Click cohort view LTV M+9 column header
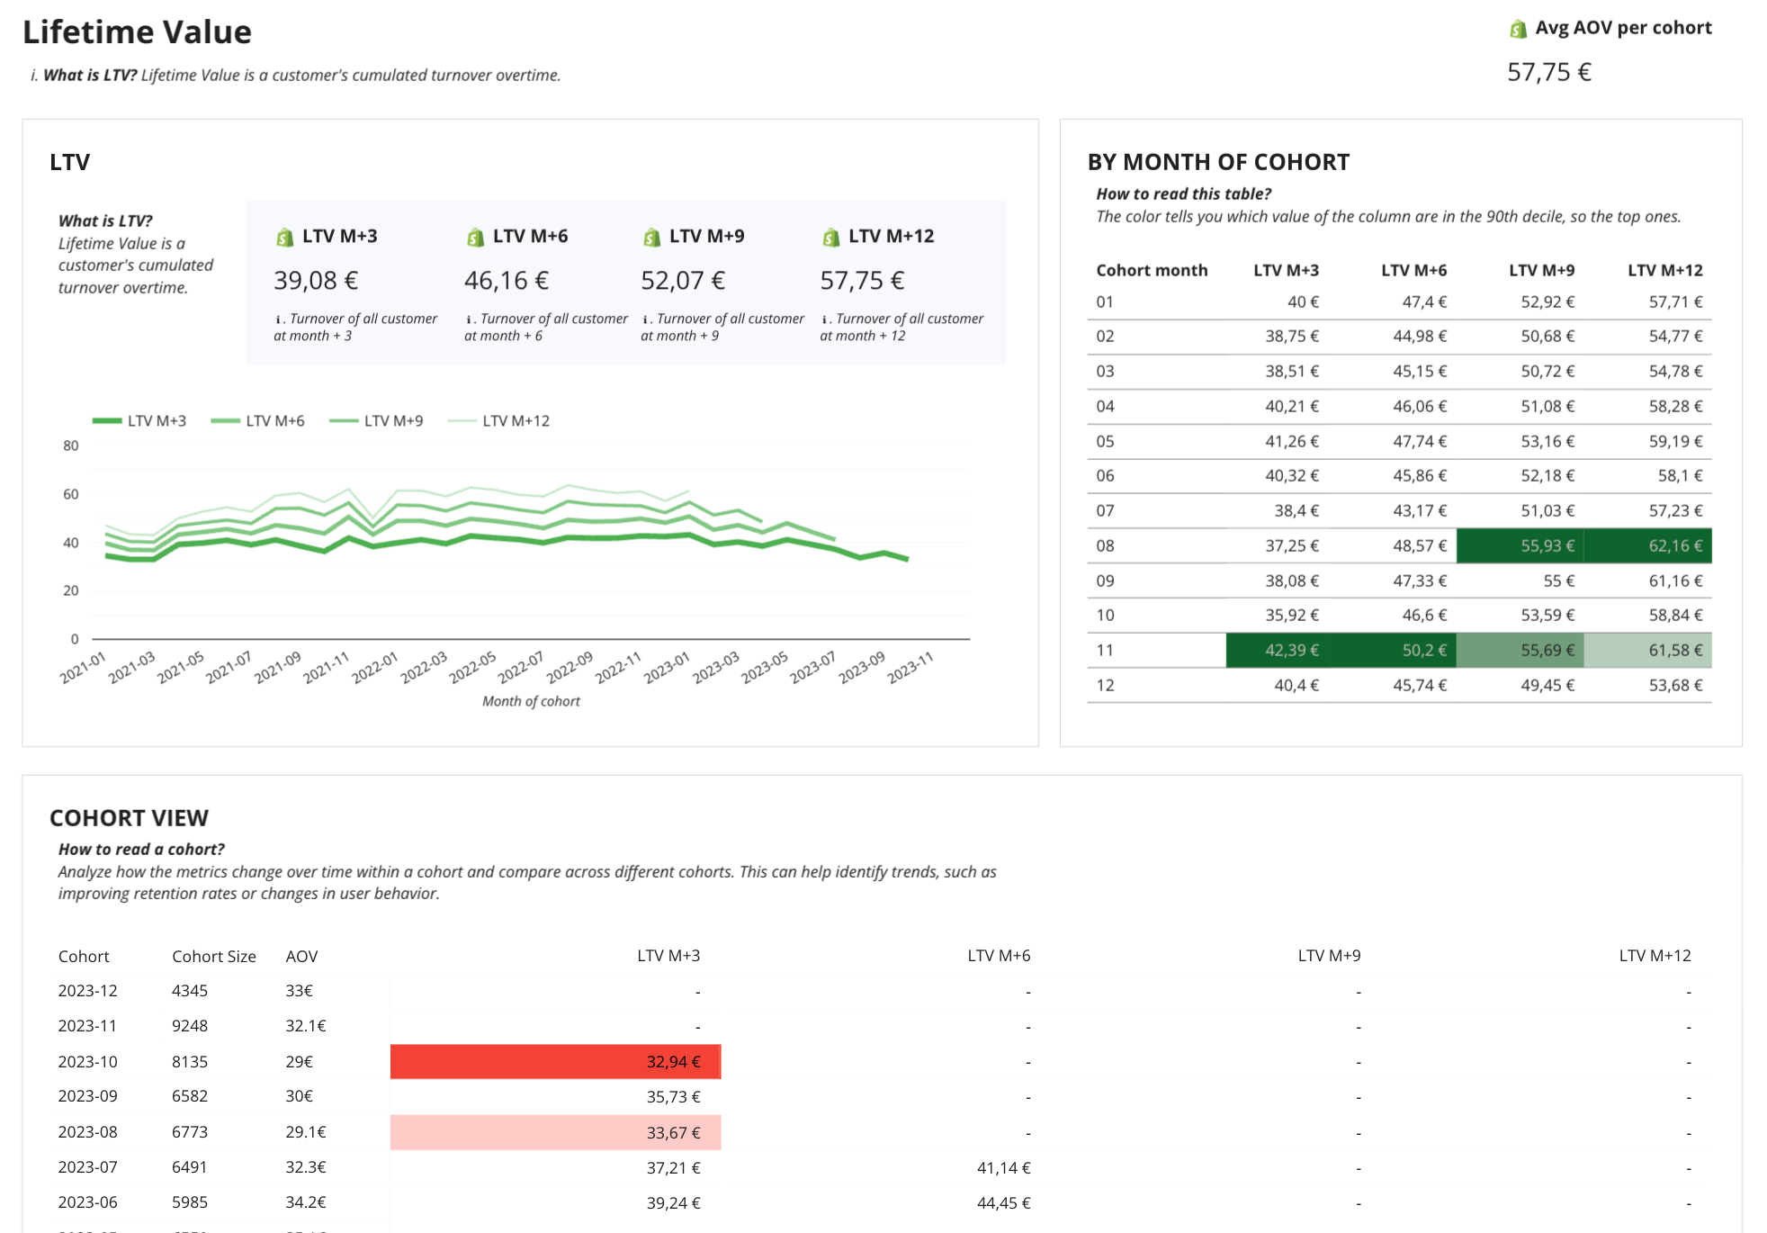The image size is (1767, 1233). [1329, 955]
